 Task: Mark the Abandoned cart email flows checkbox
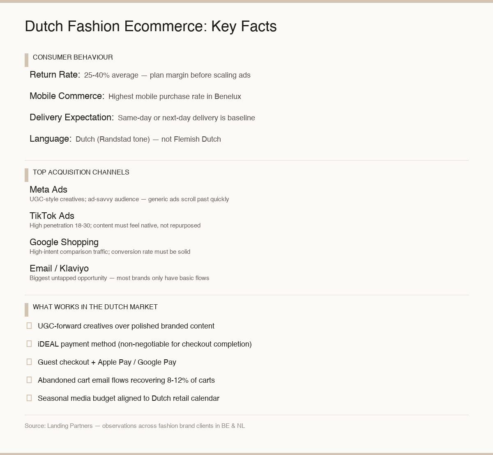pos(29,380)
